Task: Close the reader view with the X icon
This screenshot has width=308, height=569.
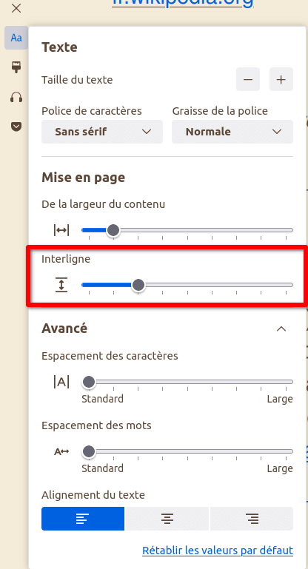Action: 16,8
